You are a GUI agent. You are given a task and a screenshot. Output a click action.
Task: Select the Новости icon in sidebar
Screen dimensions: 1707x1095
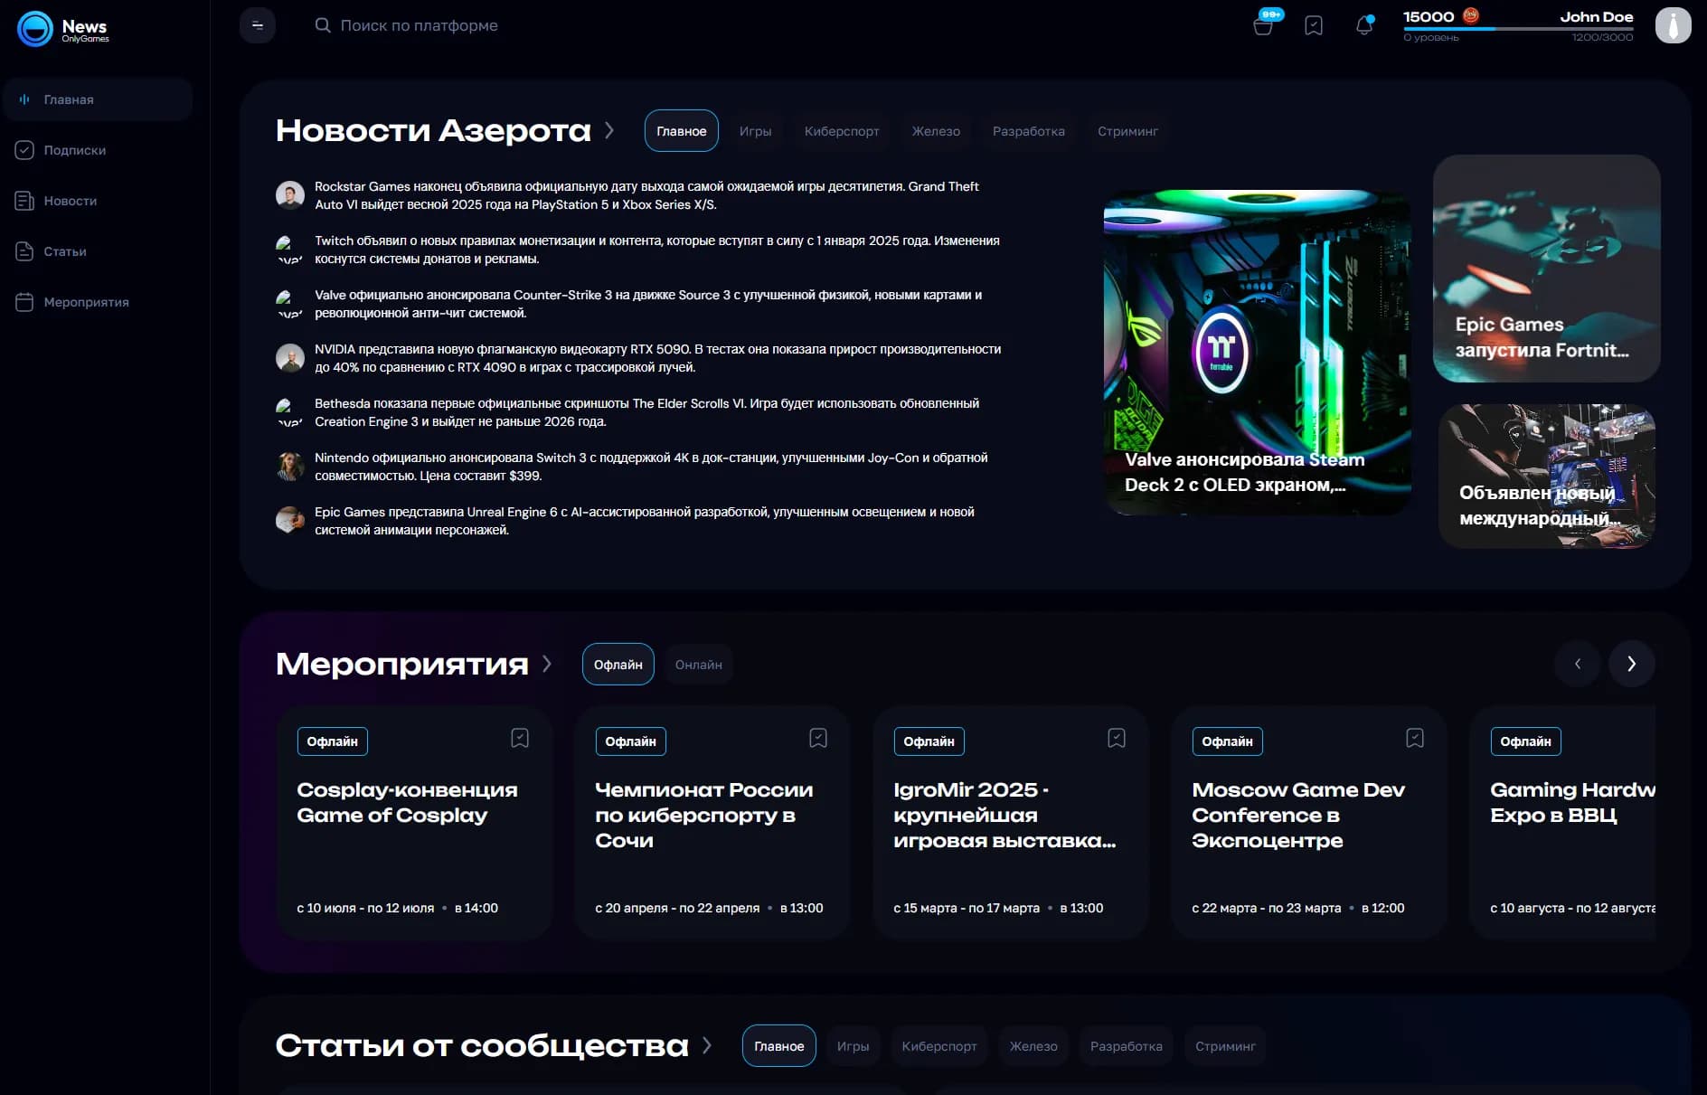[x=24, y=201]
